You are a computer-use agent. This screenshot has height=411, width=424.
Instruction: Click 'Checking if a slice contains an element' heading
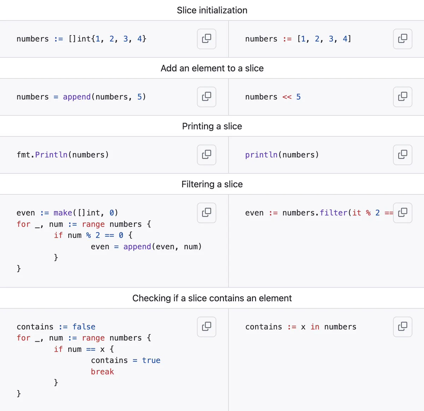click(212, 298)
